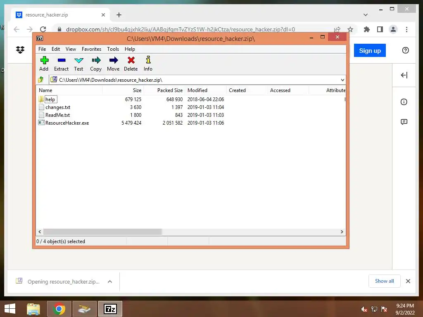This screenshot has width=423, height=317.
Task: Open the Dropbox comments icon
Action: 404,122
